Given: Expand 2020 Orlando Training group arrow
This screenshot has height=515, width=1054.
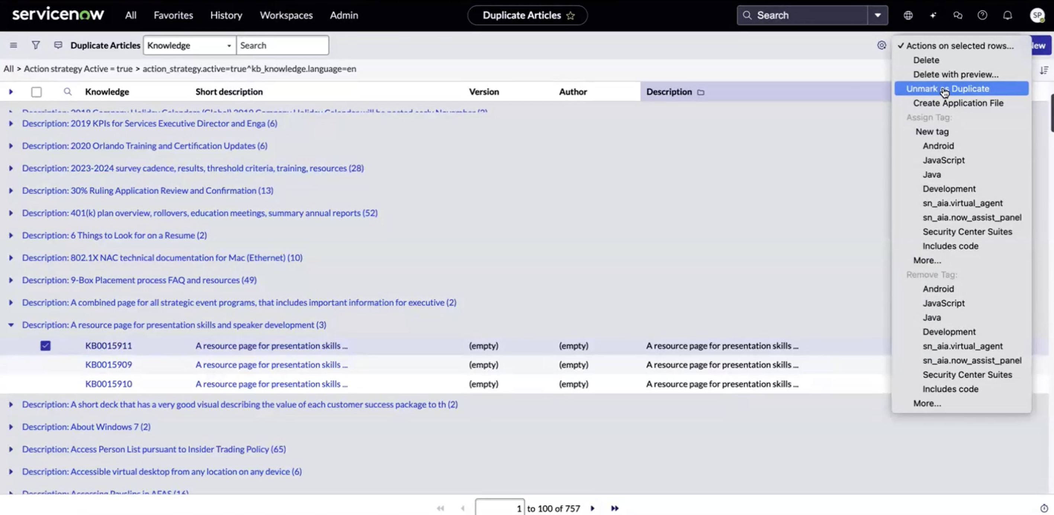Looking at the screenshot, I should [11, 146].
